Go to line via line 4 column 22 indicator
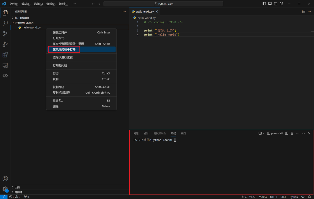 click(x=248, y=197)
